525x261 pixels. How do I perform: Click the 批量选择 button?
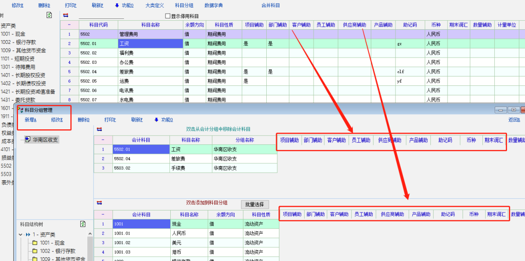tap(255, 204)
